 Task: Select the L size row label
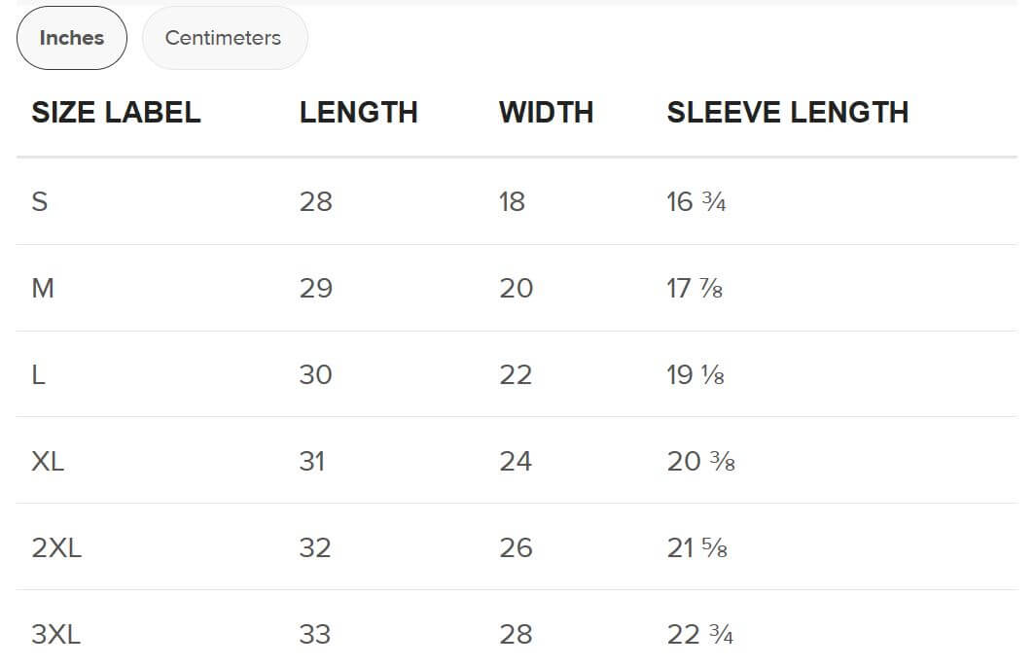[x=38, y=374]
